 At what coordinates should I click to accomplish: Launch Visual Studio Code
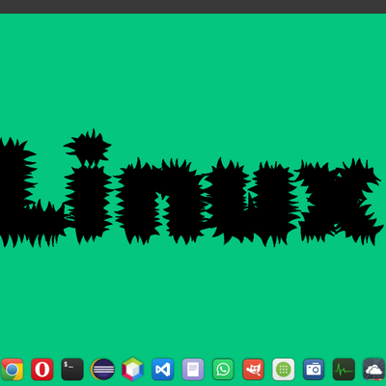pyautogui.click(x=163, y=370)
